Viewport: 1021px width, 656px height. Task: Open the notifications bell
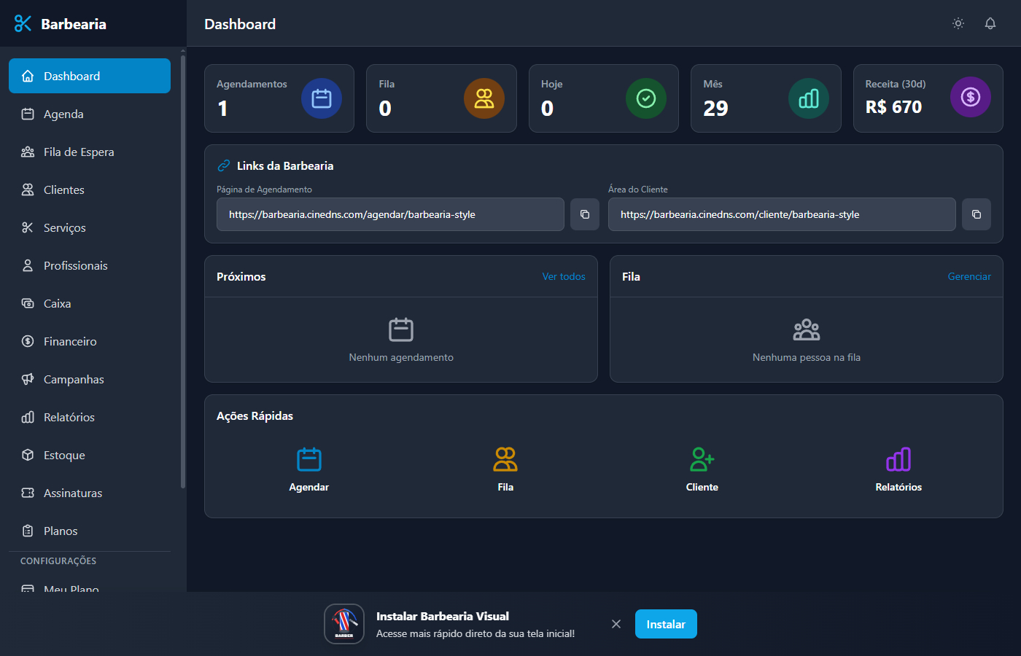[x=990, y=23]
